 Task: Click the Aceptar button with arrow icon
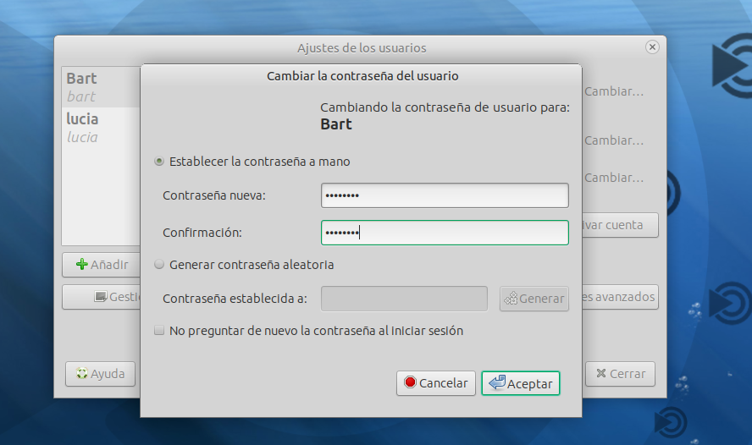tap(520, 383)
